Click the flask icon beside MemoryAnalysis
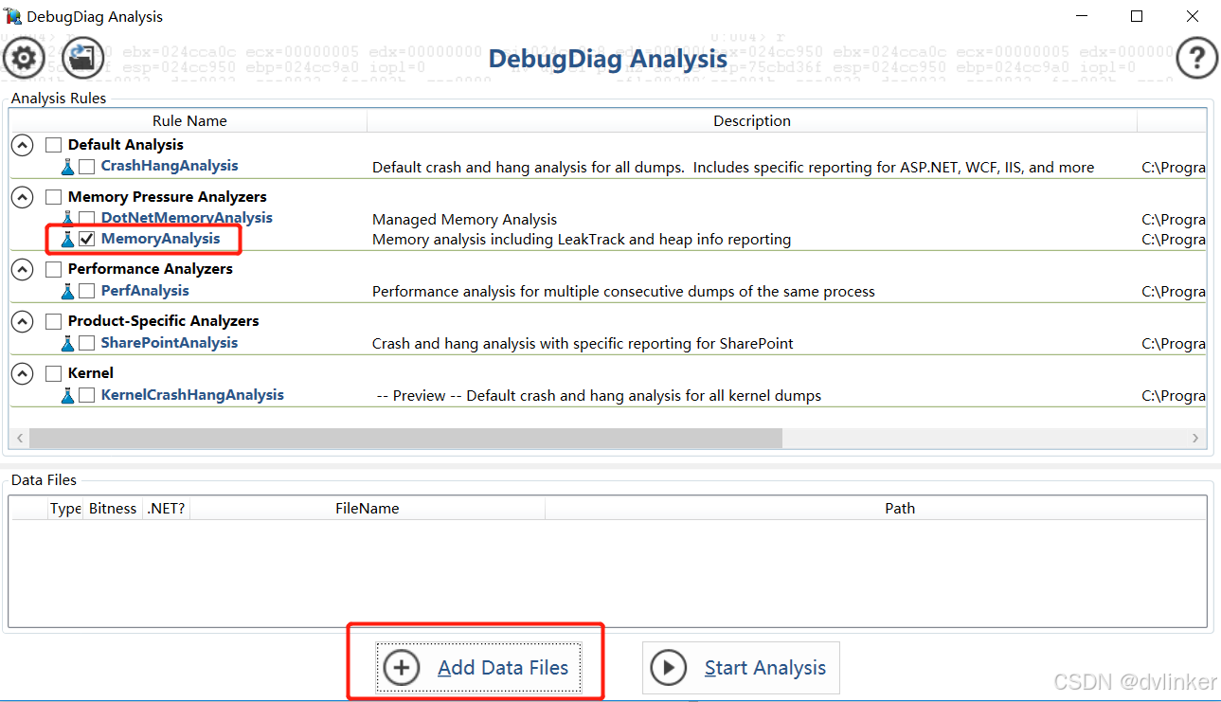The height and width of the screenshot is (702, 1221). (x=67, y=240)
